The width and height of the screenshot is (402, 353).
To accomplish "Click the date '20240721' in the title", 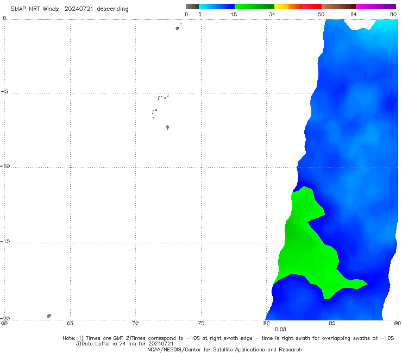I will point(79,9).
